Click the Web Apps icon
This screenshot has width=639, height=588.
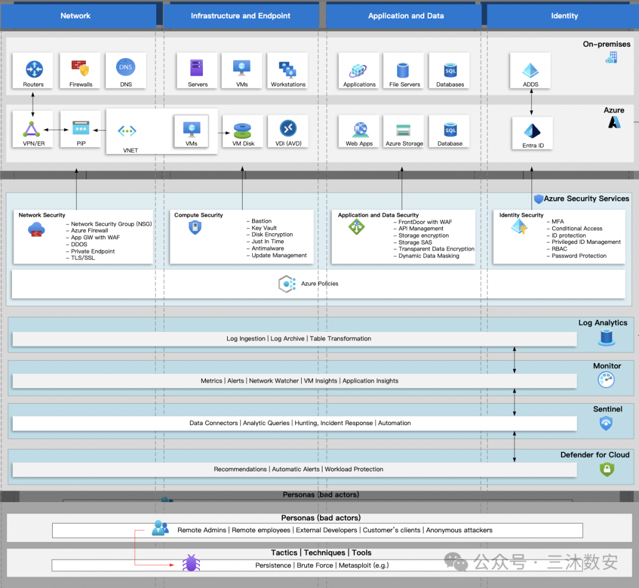(x=360, y=130)
